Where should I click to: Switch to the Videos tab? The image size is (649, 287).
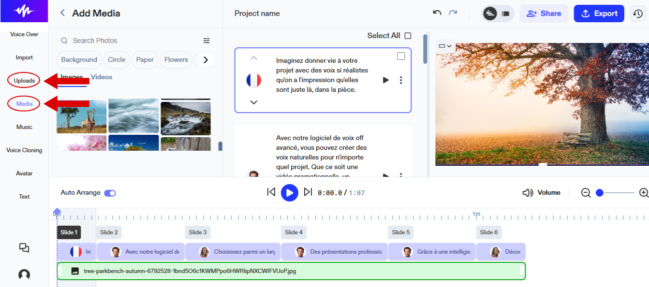(101, 77)
